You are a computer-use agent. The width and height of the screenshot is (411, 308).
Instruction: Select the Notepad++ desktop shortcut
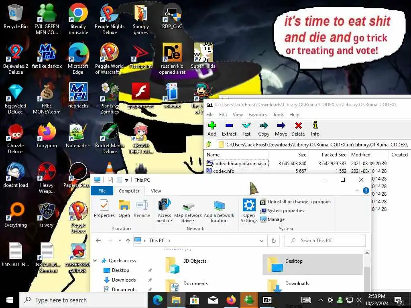[x=78, y=136]
